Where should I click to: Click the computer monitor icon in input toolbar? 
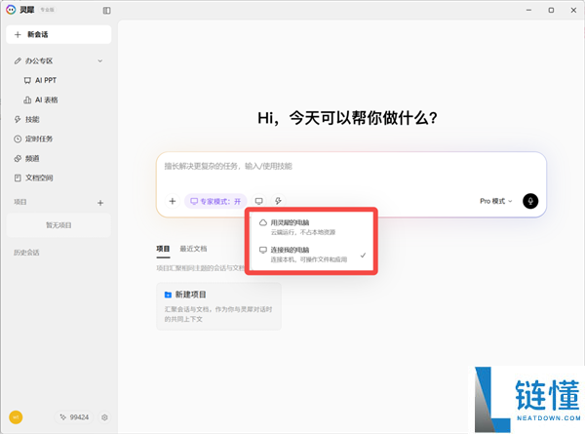[259, 201]
